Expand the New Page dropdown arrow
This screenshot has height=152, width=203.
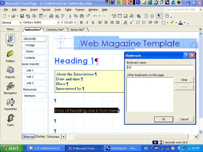click(9, 16)
